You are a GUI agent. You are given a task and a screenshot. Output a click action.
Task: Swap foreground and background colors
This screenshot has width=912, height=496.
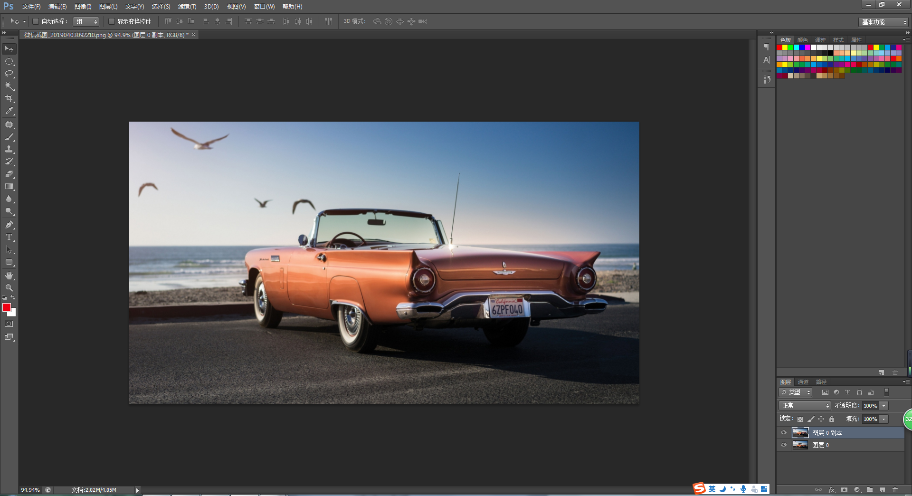pyautogui.click(x=13, y=298)
